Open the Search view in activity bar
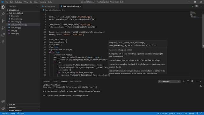This screenshot has height=115, width=204. pyautogui.click(x=3, y=14)
